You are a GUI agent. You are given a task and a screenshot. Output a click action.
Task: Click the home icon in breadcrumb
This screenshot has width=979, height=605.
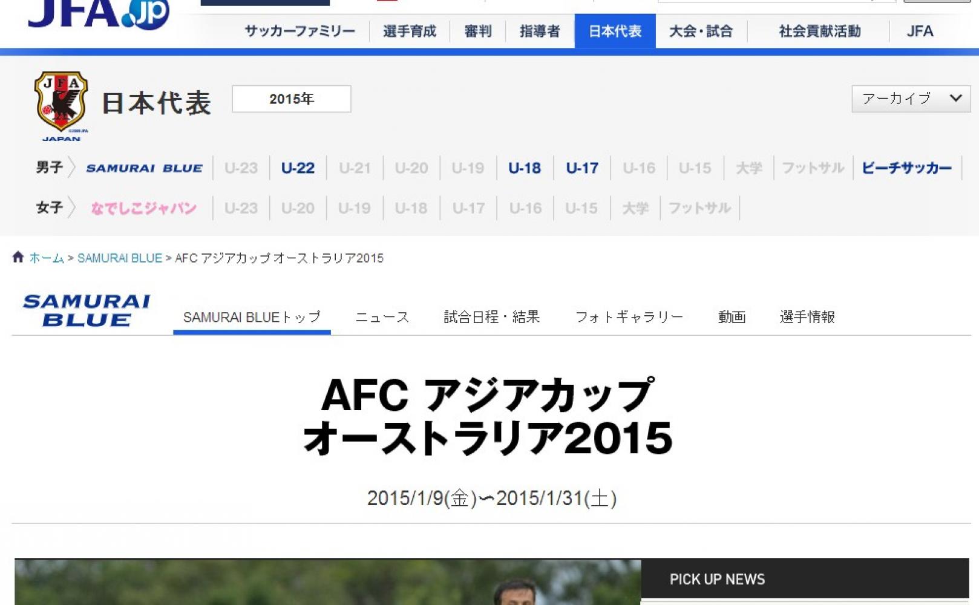(18, 257)
